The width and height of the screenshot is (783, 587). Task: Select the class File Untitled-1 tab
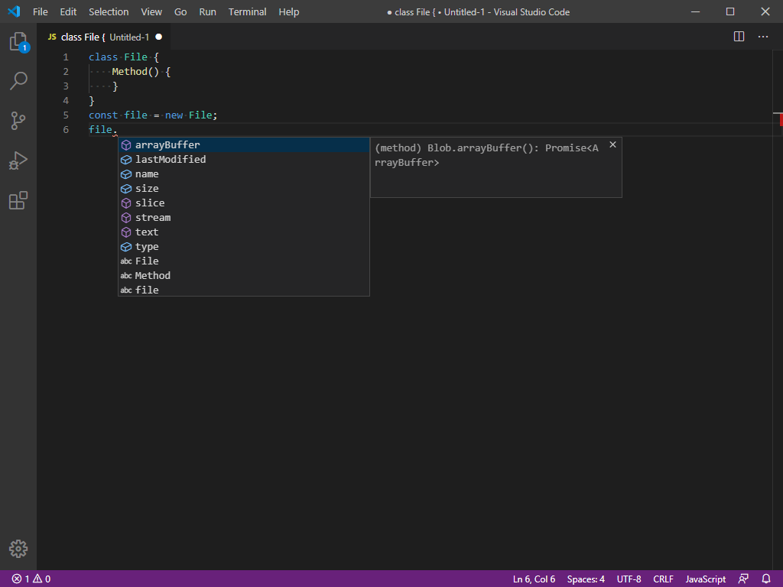pos(104,37)
